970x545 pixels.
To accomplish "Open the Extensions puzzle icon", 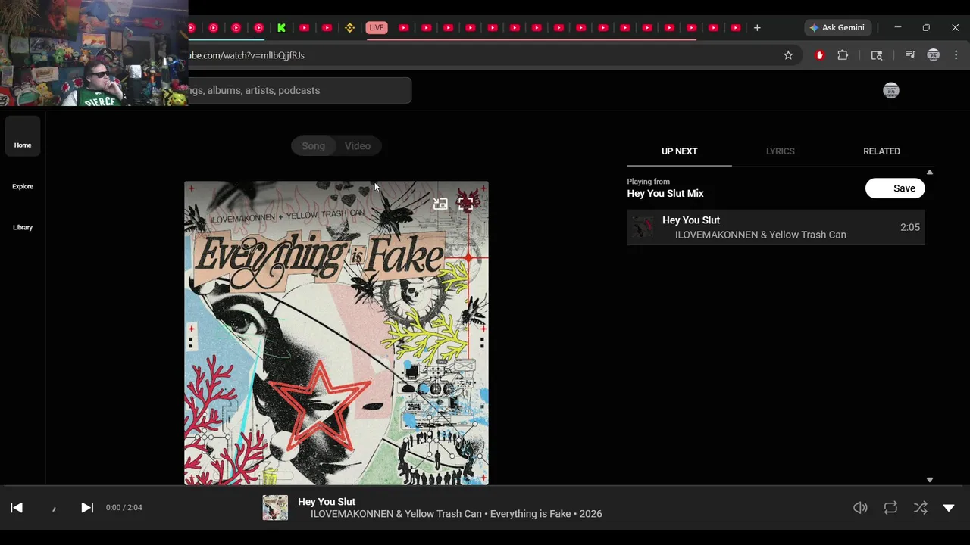I will 843,55.
